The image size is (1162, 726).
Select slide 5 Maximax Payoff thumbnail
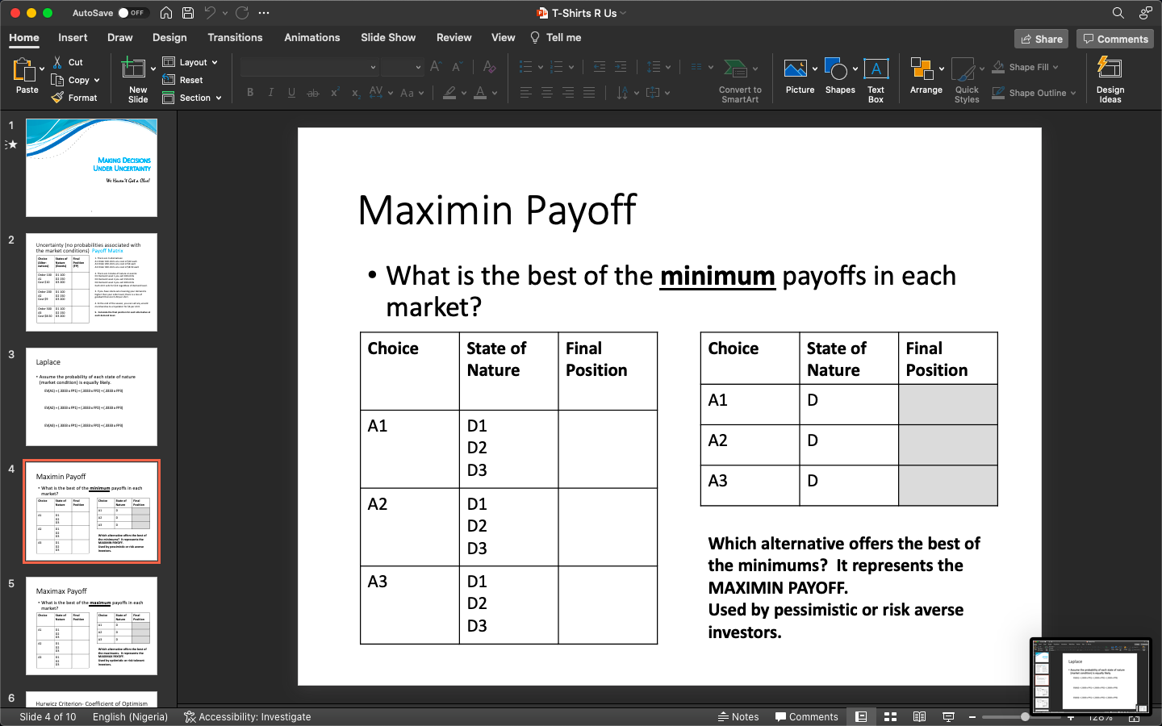pyautogui.click(x=91, y=626)
